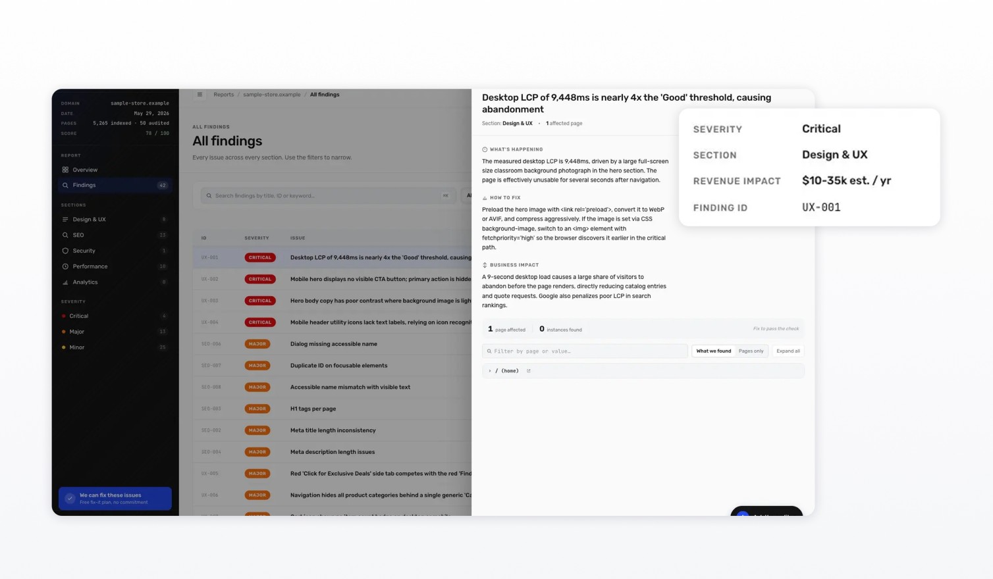
Task: Select Findings magnifier icon in sidebar
Action: [x=65, y=186]
